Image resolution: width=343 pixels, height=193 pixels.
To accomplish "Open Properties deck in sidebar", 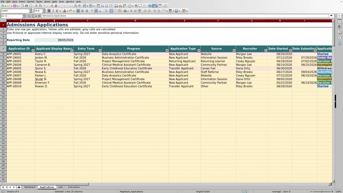I will coord(340,21).
